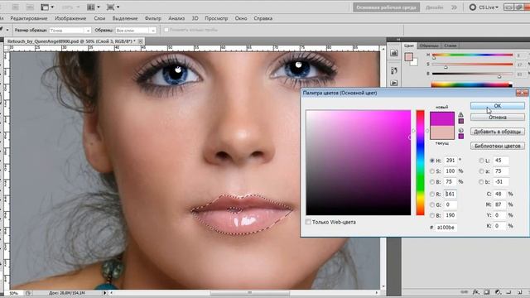Toggle the show sampling ring checkbox

[x=166, y=30]
